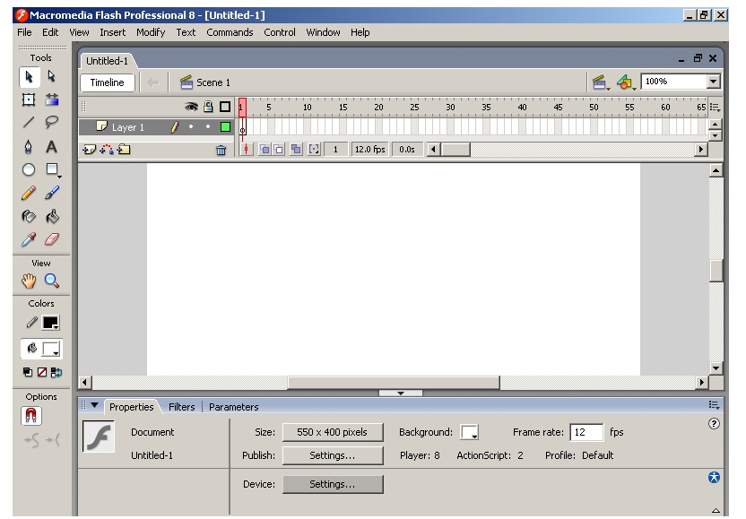This screenshot has height=519, width=746.
Task: Select the Ink Bottle tool
Action: point(29,216)
